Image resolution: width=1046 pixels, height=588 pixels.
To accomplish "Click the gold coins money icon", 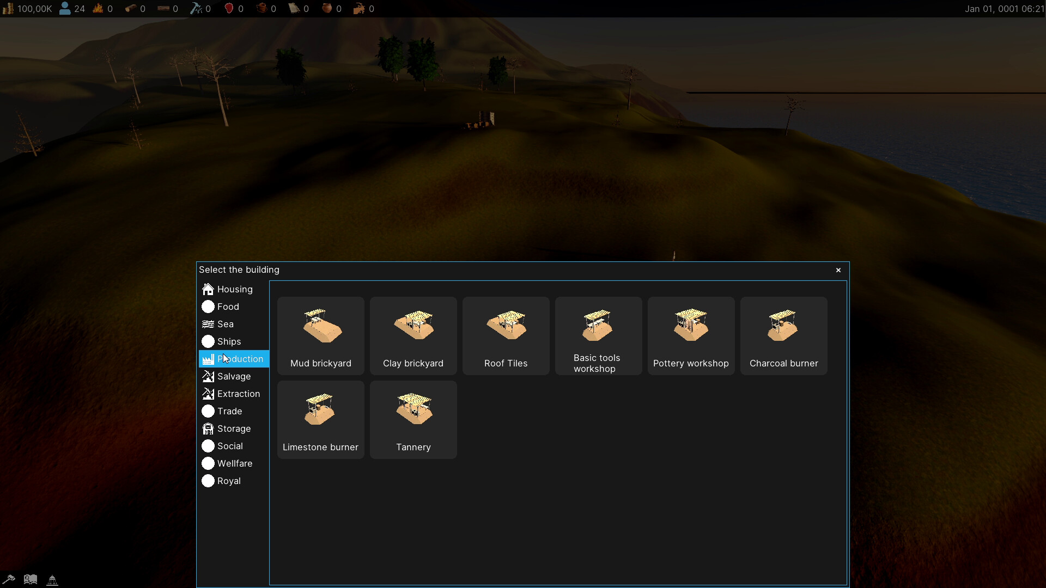I will tap(8, 9).
